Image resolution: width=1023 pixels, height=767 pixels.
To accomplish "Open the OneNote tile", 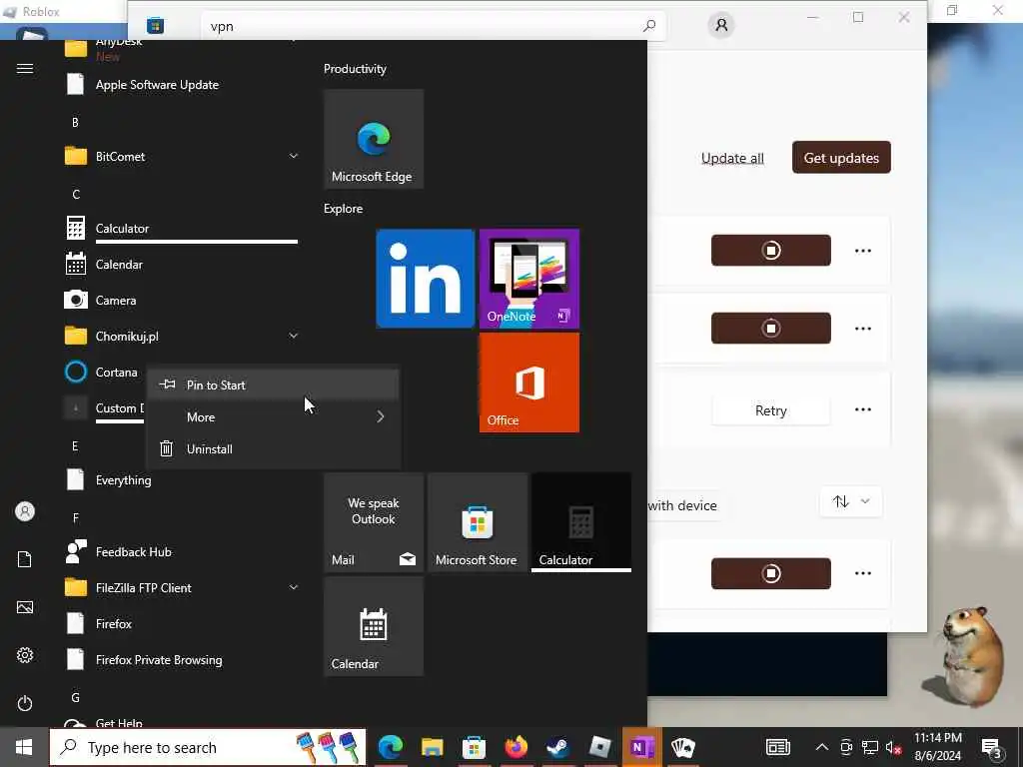I will pyautogui.click(x=529, y=279).
